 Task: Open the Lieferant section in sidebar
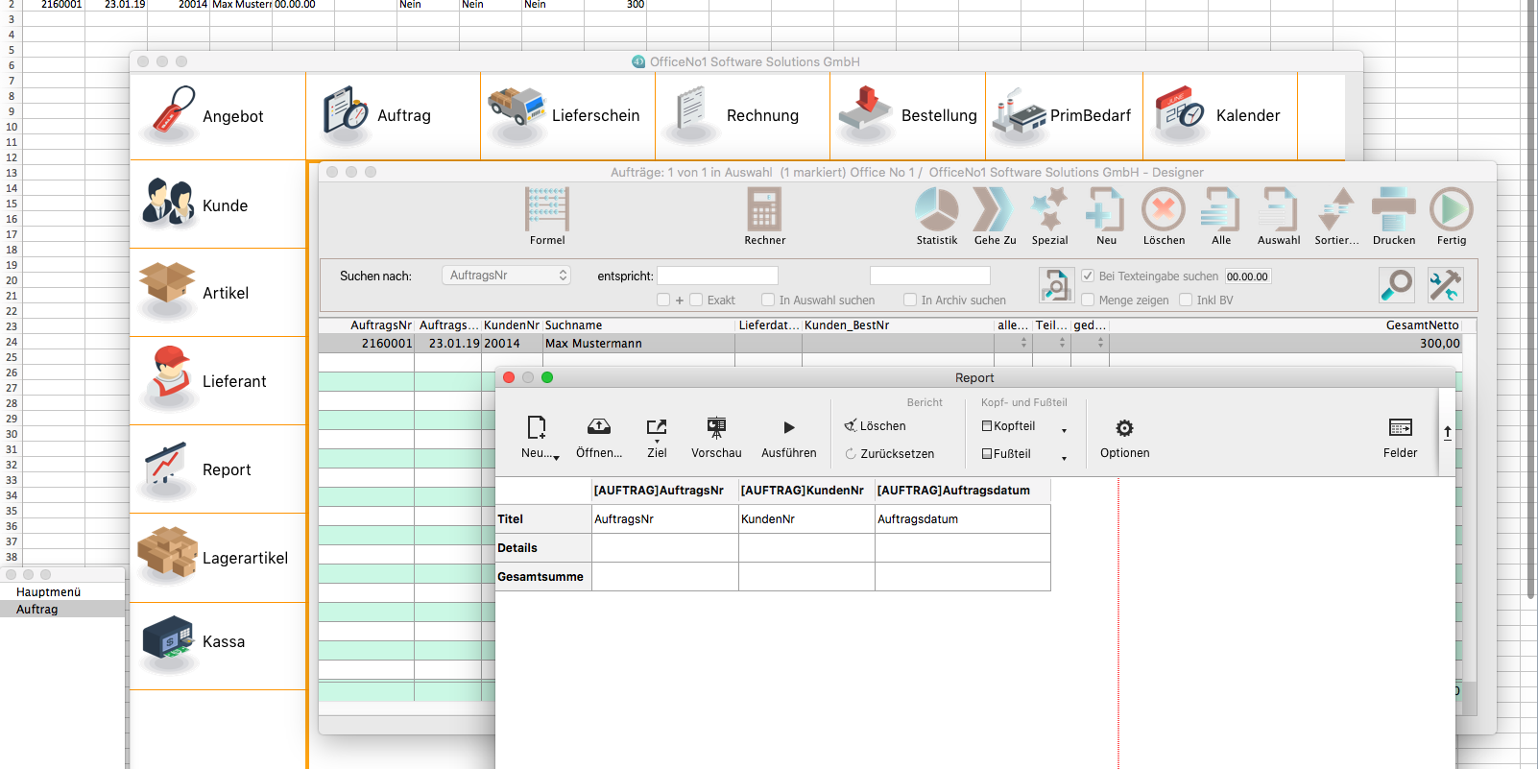[x=218, y=381]
